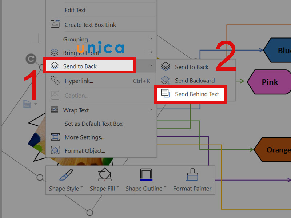291x218 pixels.
Task: Click the Shape Style brush icon
Action: [66, 175]
